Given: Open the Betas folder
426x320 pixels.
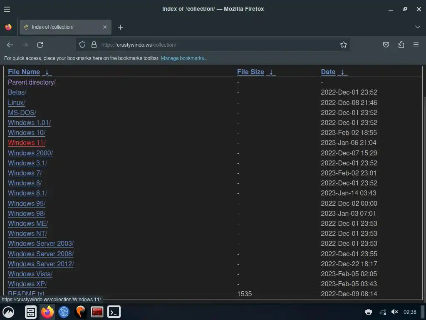Looking at the screenshot, I should pyautogui.click(x=17, y=92).
